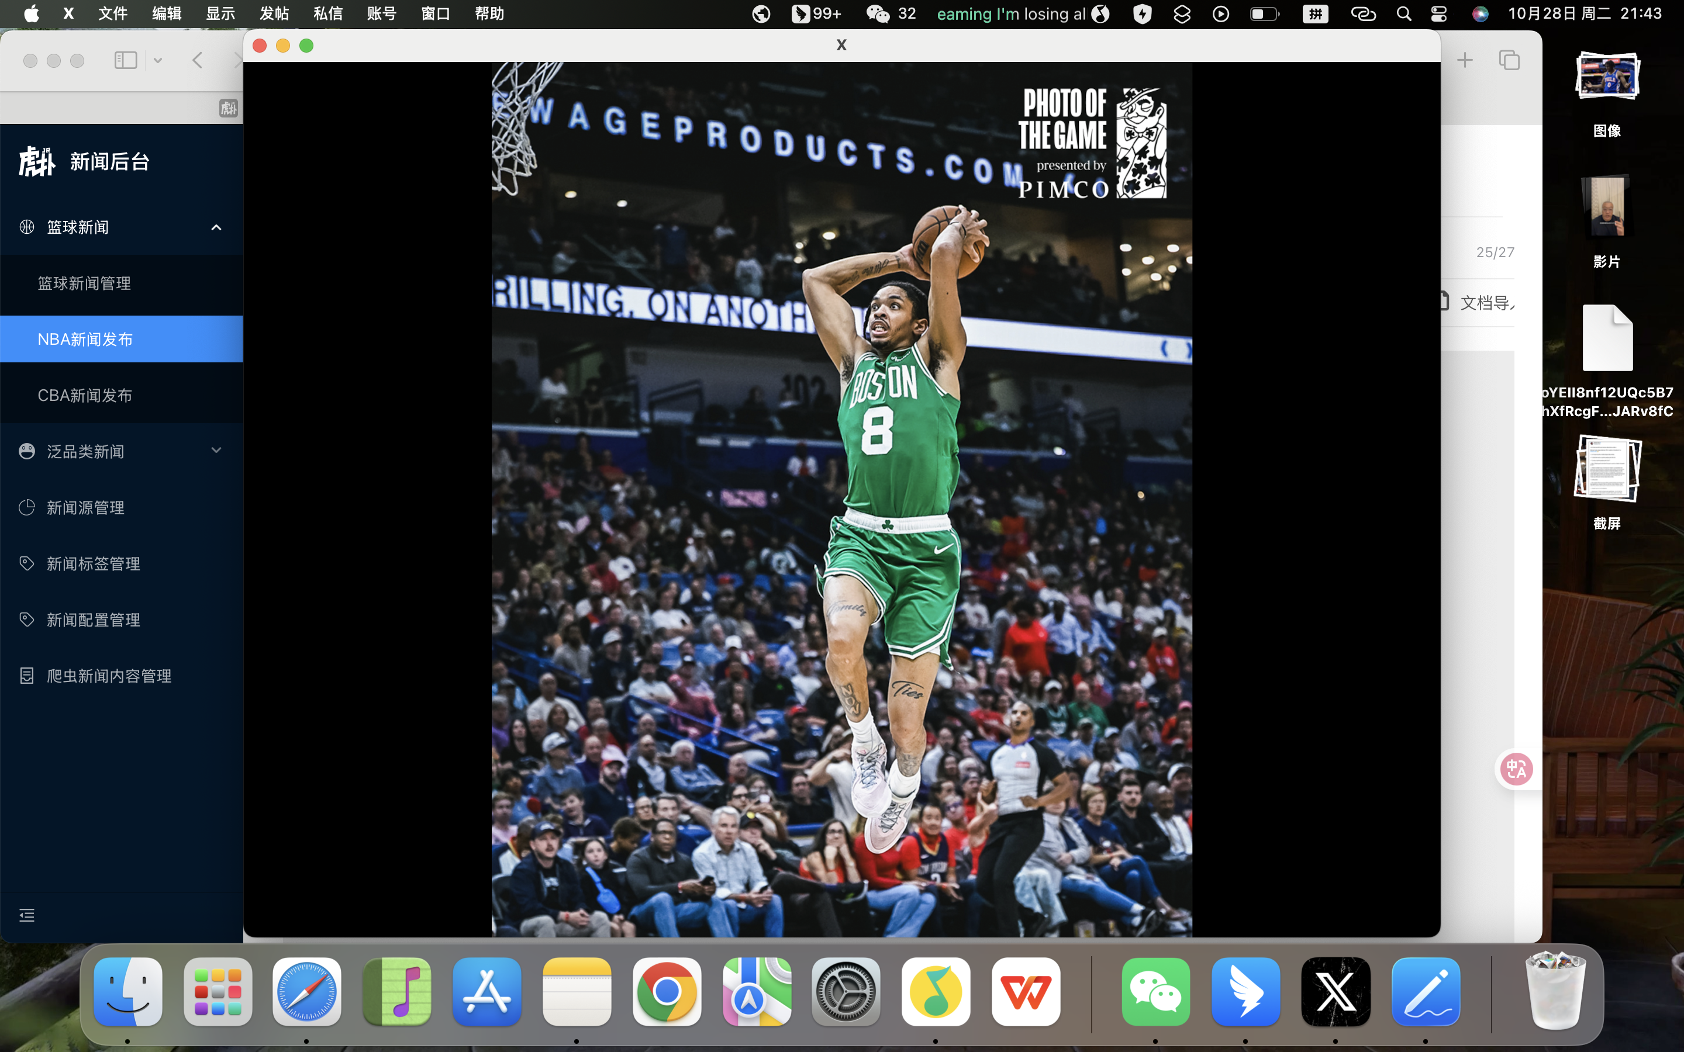
Task: Select CBA新闻发布 in the sidebar
Action: coord(85,395)
